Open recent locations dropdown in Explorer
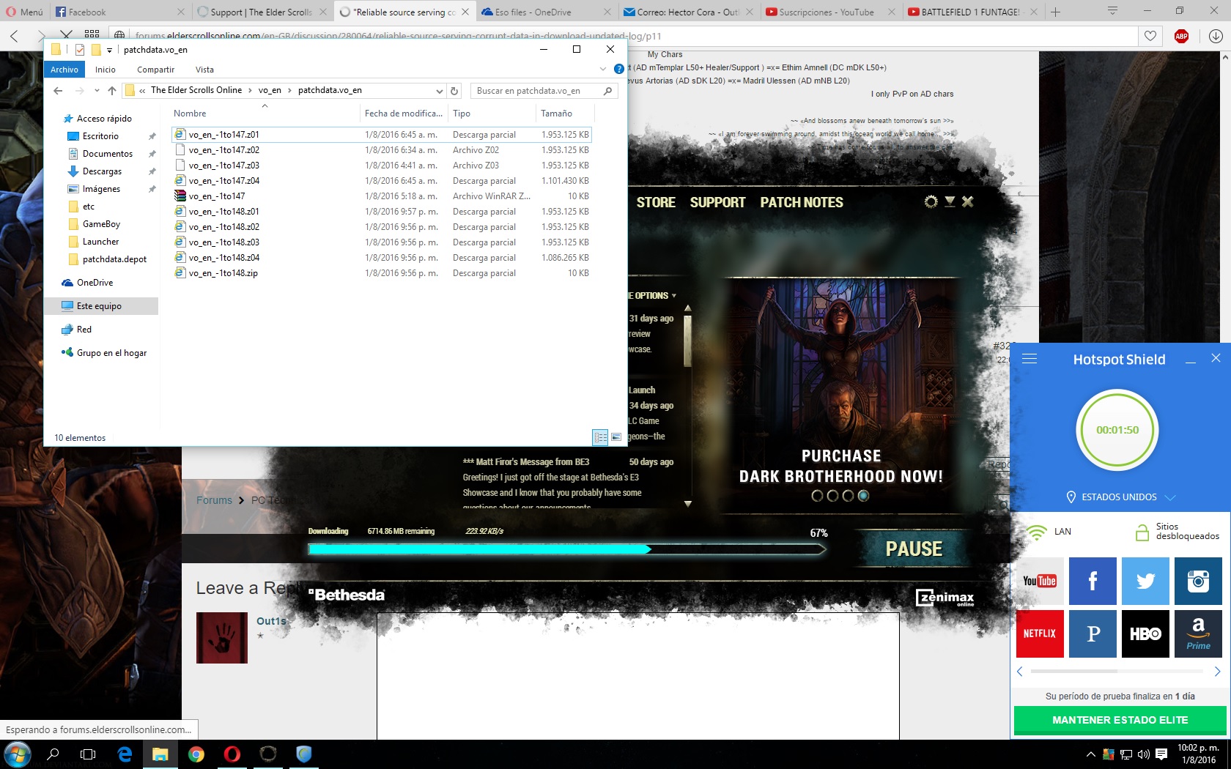The width and height of the screenshot is (1231, 769). (95, 91)
